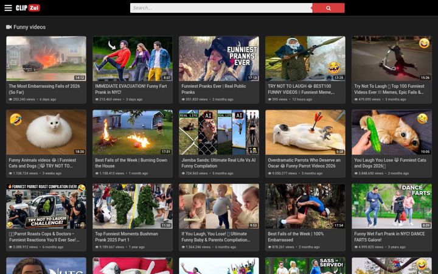This screenshot has height=274, width=438.
Task: Click eye icon by 9.189.667 views
Action: [97, 247]
